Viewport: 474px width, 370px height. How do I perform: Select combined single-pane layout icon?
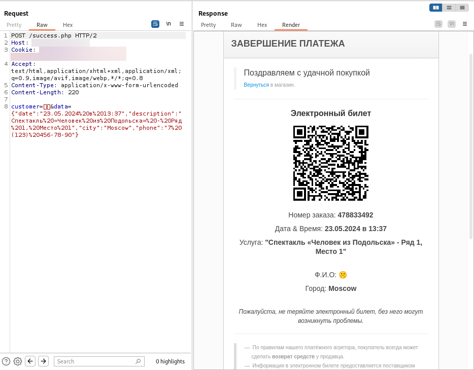[x=462, y=8]
